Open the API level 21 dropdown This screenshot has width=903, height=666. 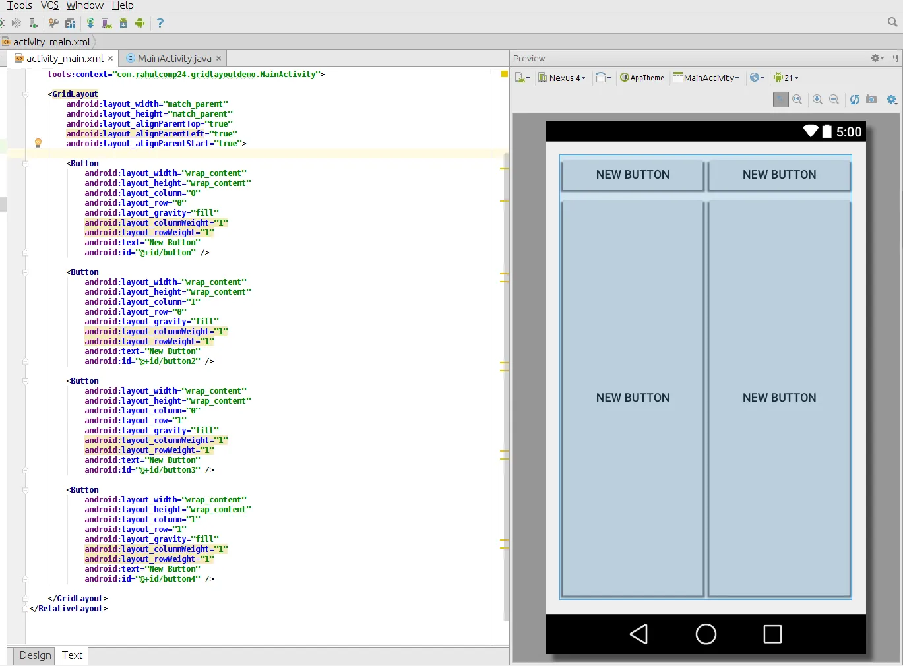pos(786,78)
